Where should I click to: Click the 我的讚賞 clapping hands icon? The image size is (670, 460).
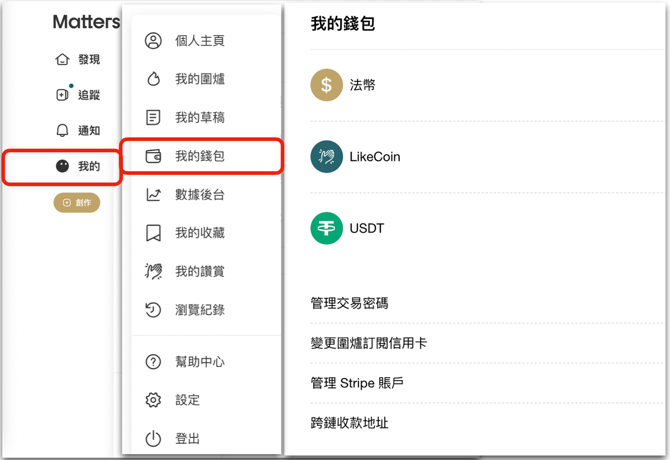point(153,271)
